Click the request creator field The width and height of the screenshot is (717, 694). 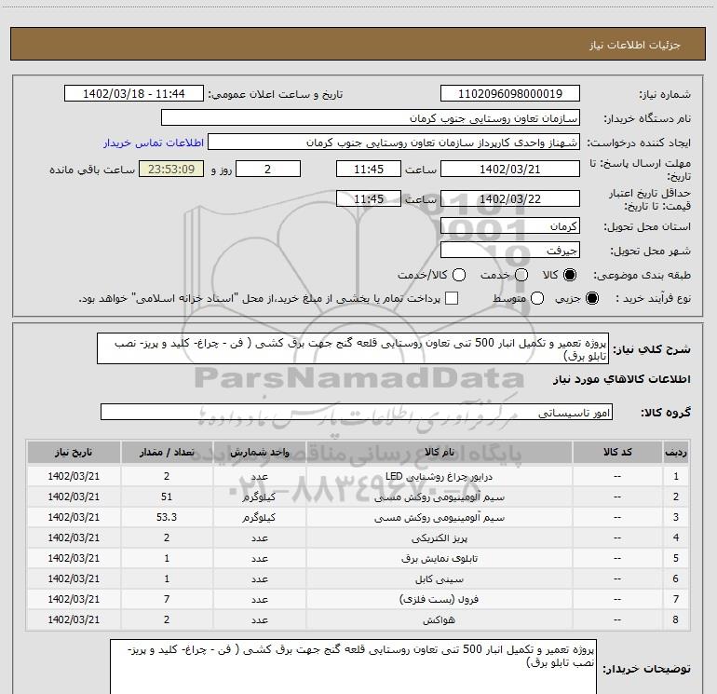tap(394, 143)
